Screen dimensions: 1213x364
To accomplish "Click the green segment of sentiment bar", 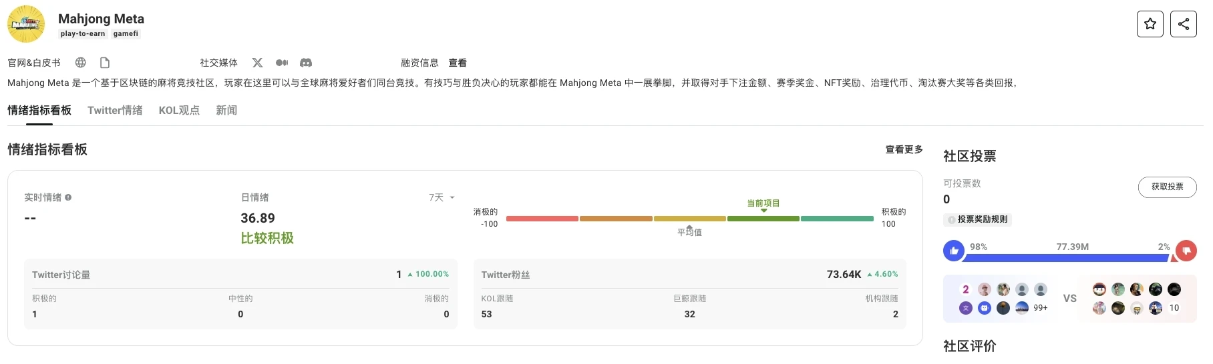I will [x=763, y=219].
